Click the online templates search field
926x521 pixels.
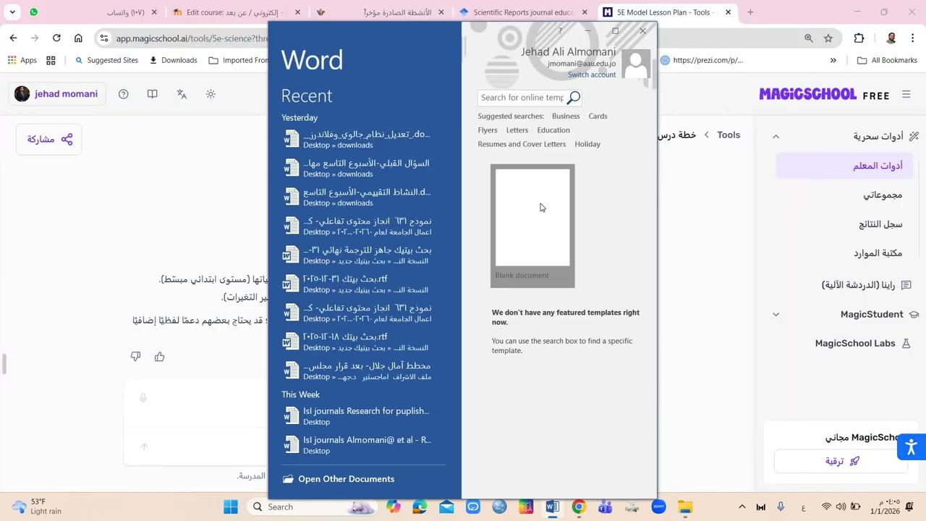pyautogui.click(x=522, y=98)
